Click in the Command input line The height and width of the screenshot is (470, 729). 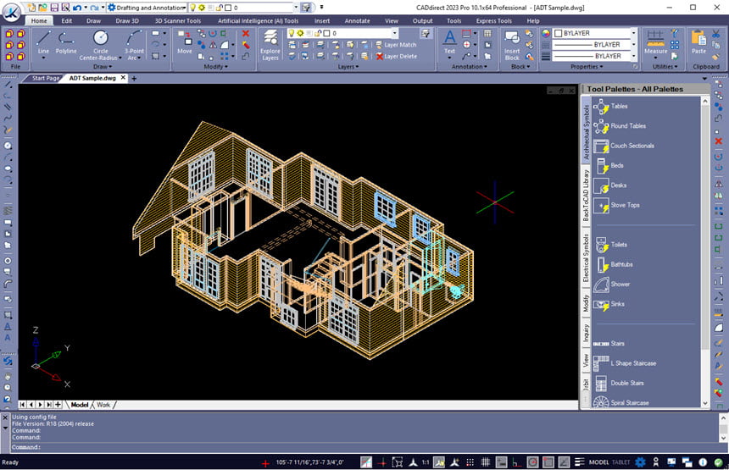[x=364, y=448]
